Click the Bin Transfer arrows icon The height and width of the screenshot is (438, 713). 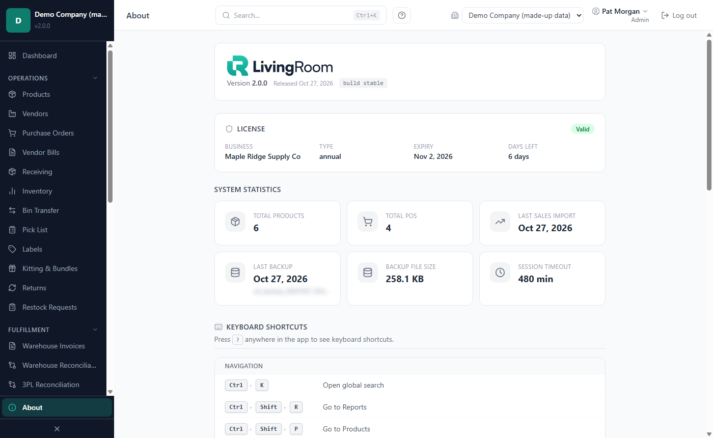pyautogui.click(x=12, y=210)
